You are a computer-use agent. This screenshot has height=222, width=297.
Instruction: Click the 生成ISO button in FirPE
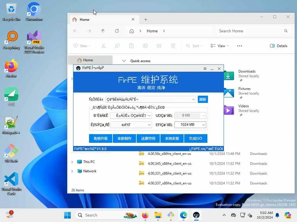pos(196,138)
